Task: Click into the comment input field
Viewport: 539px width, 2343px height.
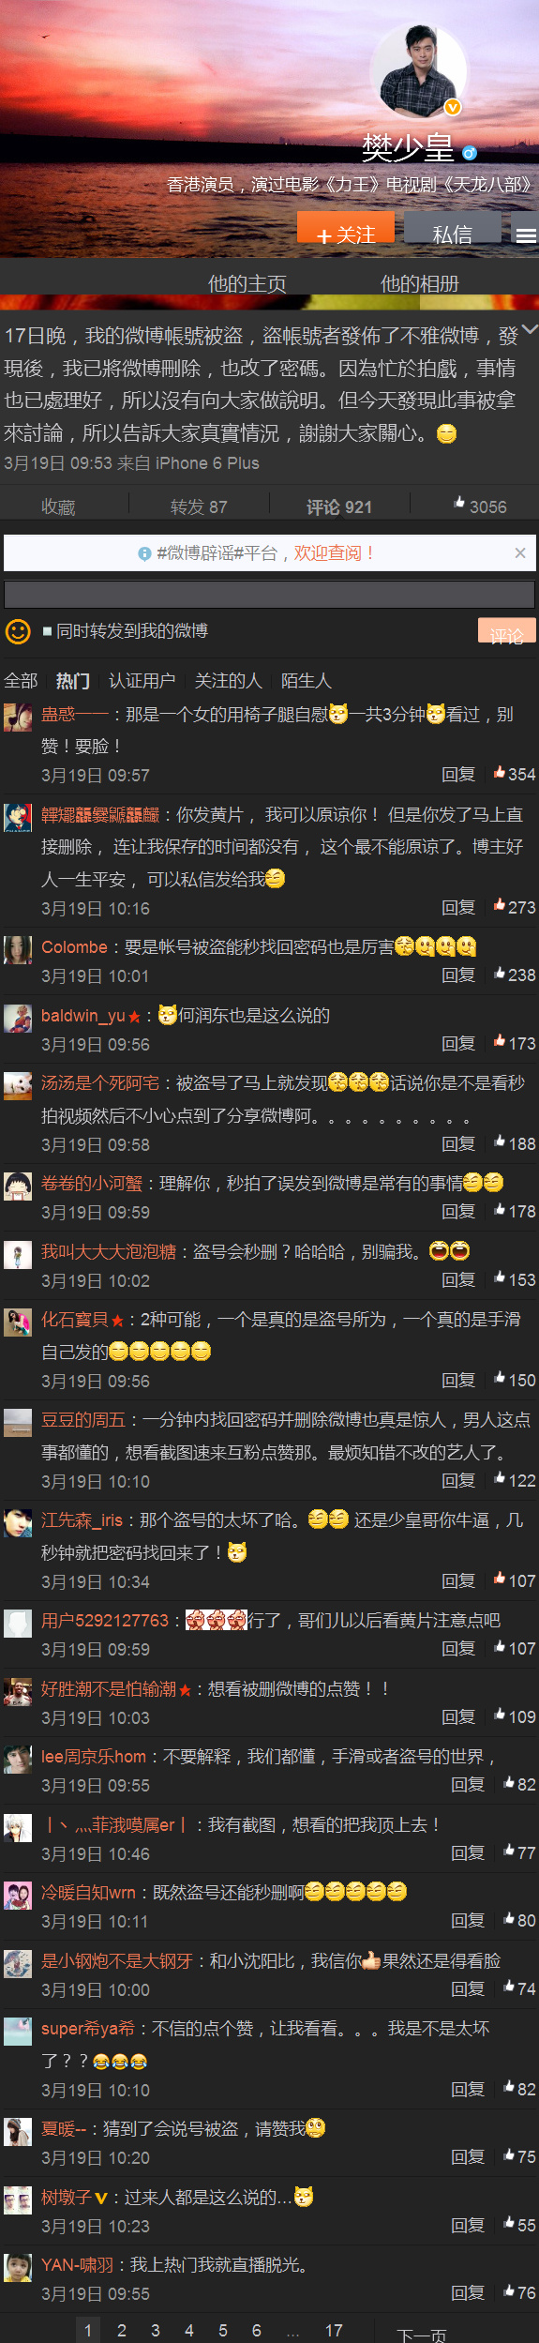Action: point(269,594)
